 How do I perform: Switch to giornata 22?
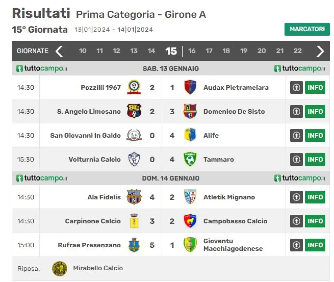pyautogui.click(x=297, y=51)
